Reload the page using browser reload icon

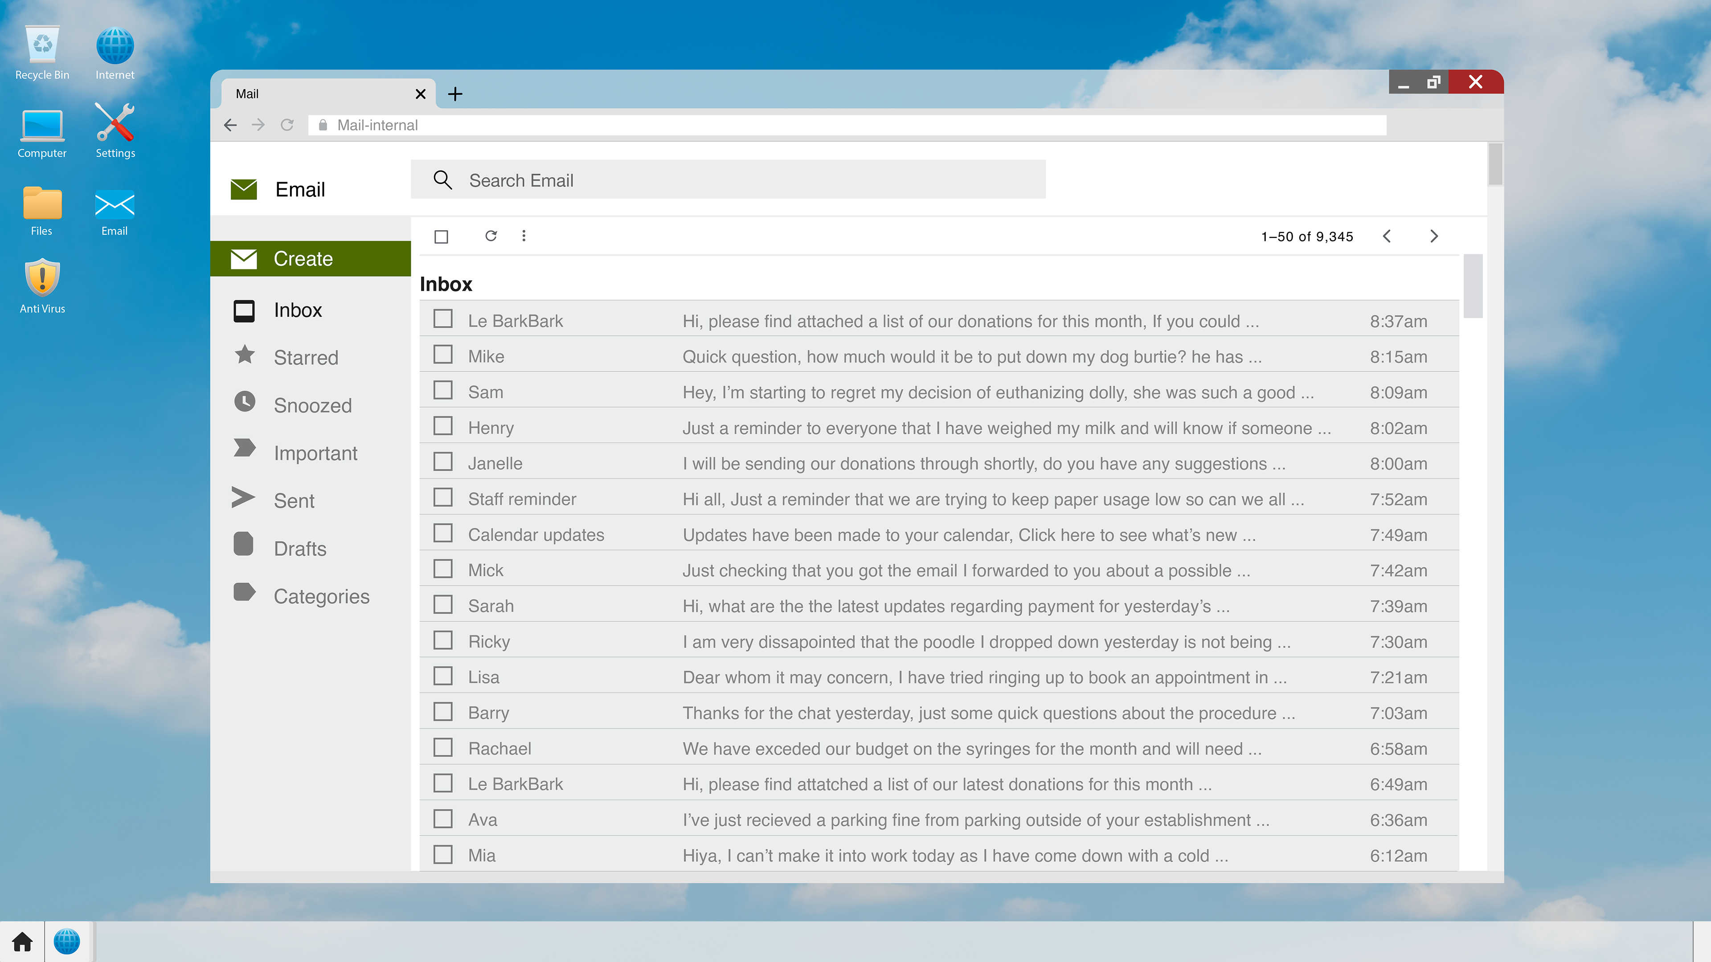click(287, 125)
